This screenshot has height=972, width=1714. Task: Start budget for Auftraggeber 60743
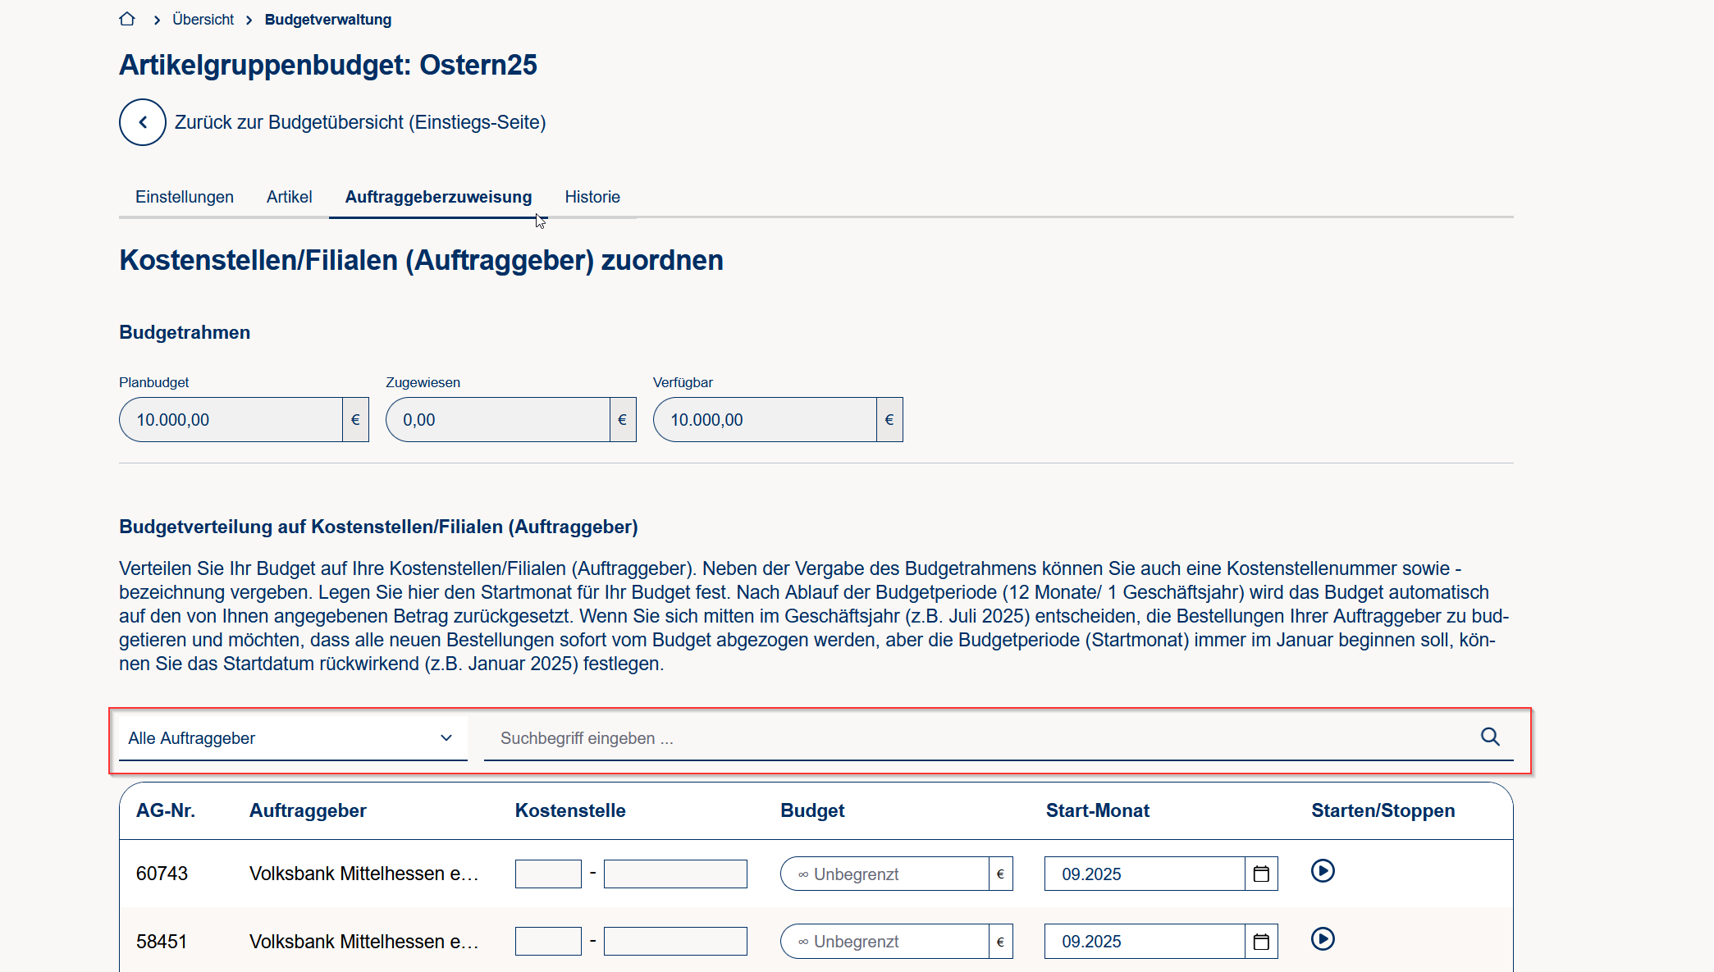click(1323, 871)
